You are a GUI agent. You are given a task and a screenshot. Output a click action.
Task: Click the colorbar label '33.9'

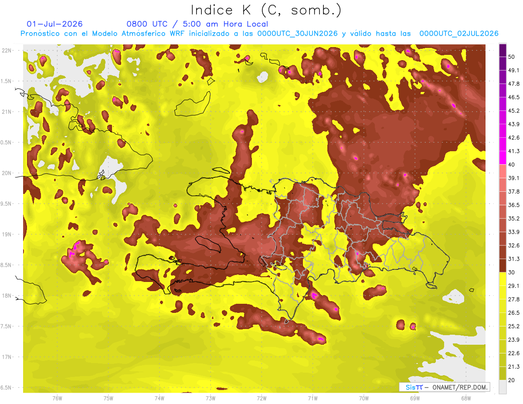[514, 232]
